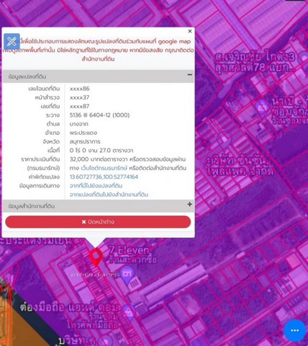This screenshot has width=308, height=346.
Task: Click the ซ.เจริญชัย โกดัง3 map label
Action: 255,62
